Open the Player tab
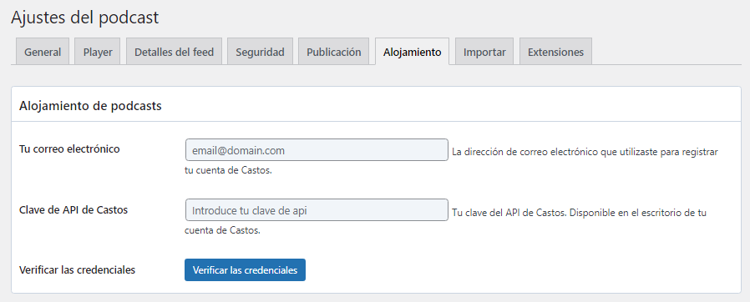Viewport: 750px width, 302px height. (98, 52)
